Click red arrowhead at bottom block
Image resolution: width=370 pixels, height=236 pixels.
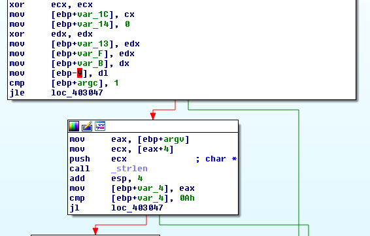pyautogui.click(x=95, y=231)
